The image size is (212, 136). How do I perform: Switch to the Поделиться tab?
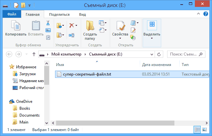(59, 14)
